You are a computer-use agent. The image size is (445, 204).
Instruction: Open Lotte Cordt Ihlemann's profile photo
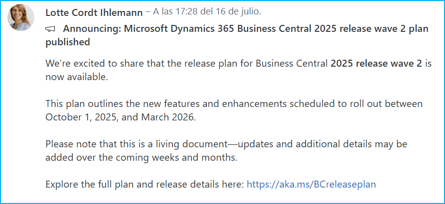21,17
